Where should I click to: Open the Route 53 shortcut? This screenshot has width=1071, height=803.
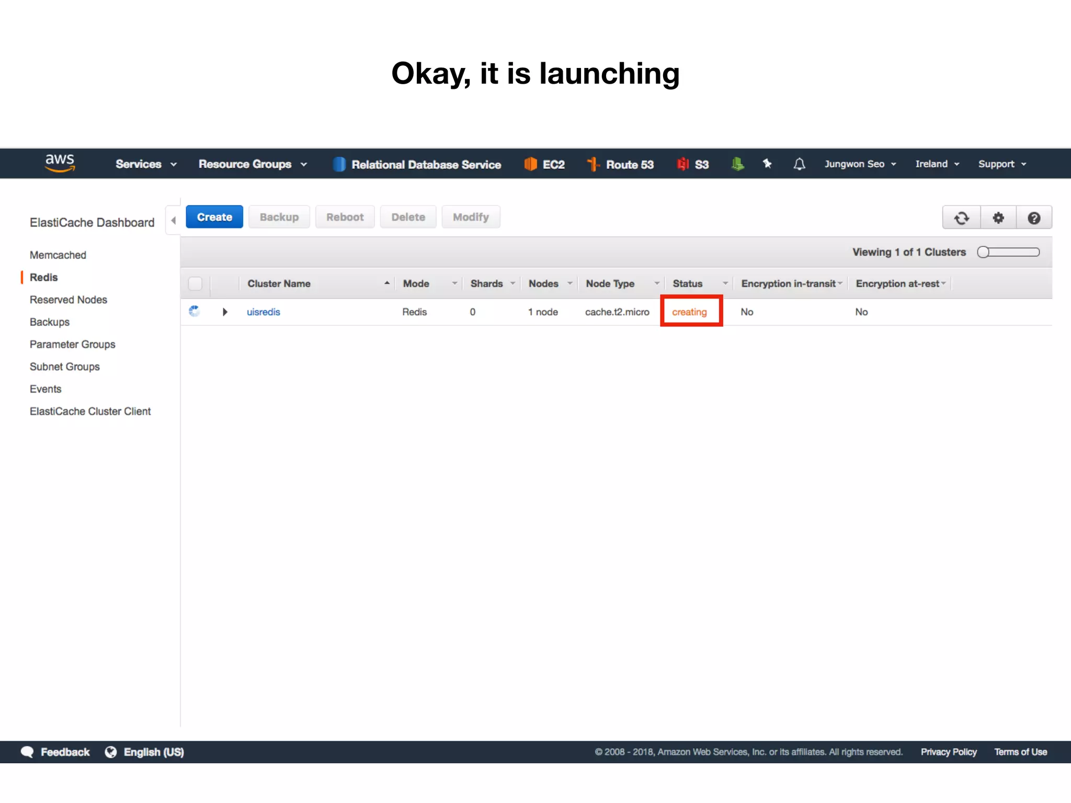(x=620, y=164)
